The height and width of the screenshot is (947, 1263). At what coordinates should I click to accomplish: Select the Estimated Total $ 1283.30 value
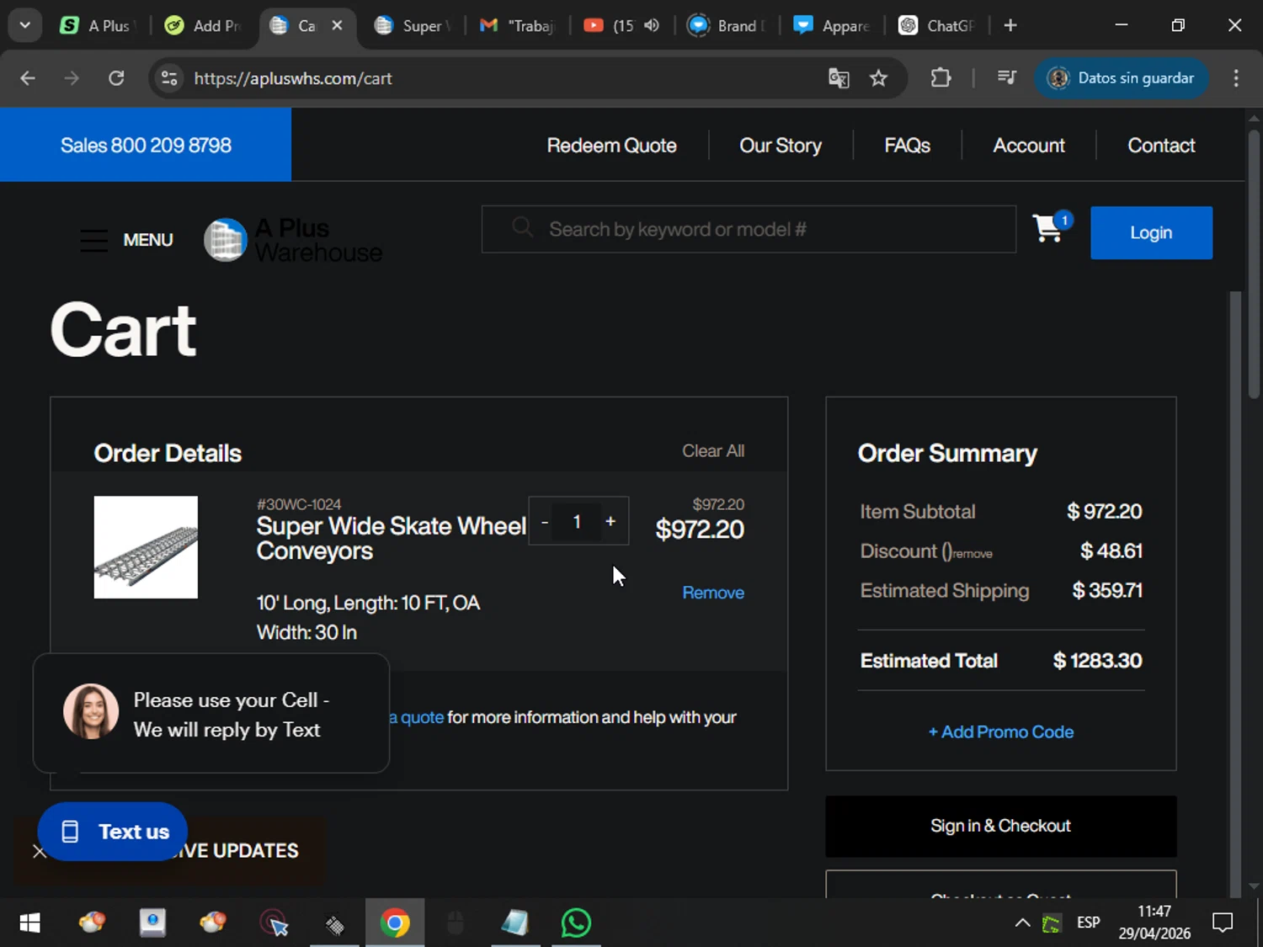pyautogui.click(x=1097, y=661)
